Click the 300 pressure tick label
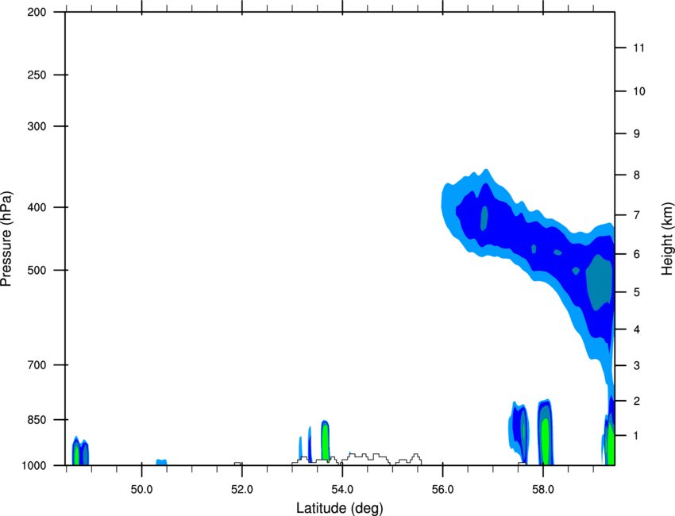This screenshot has height=516, width=675. 37,126
